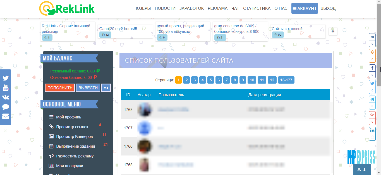Open the АККАУНТ hamburger menu
The image size is (381, 175).
(305, 8)
